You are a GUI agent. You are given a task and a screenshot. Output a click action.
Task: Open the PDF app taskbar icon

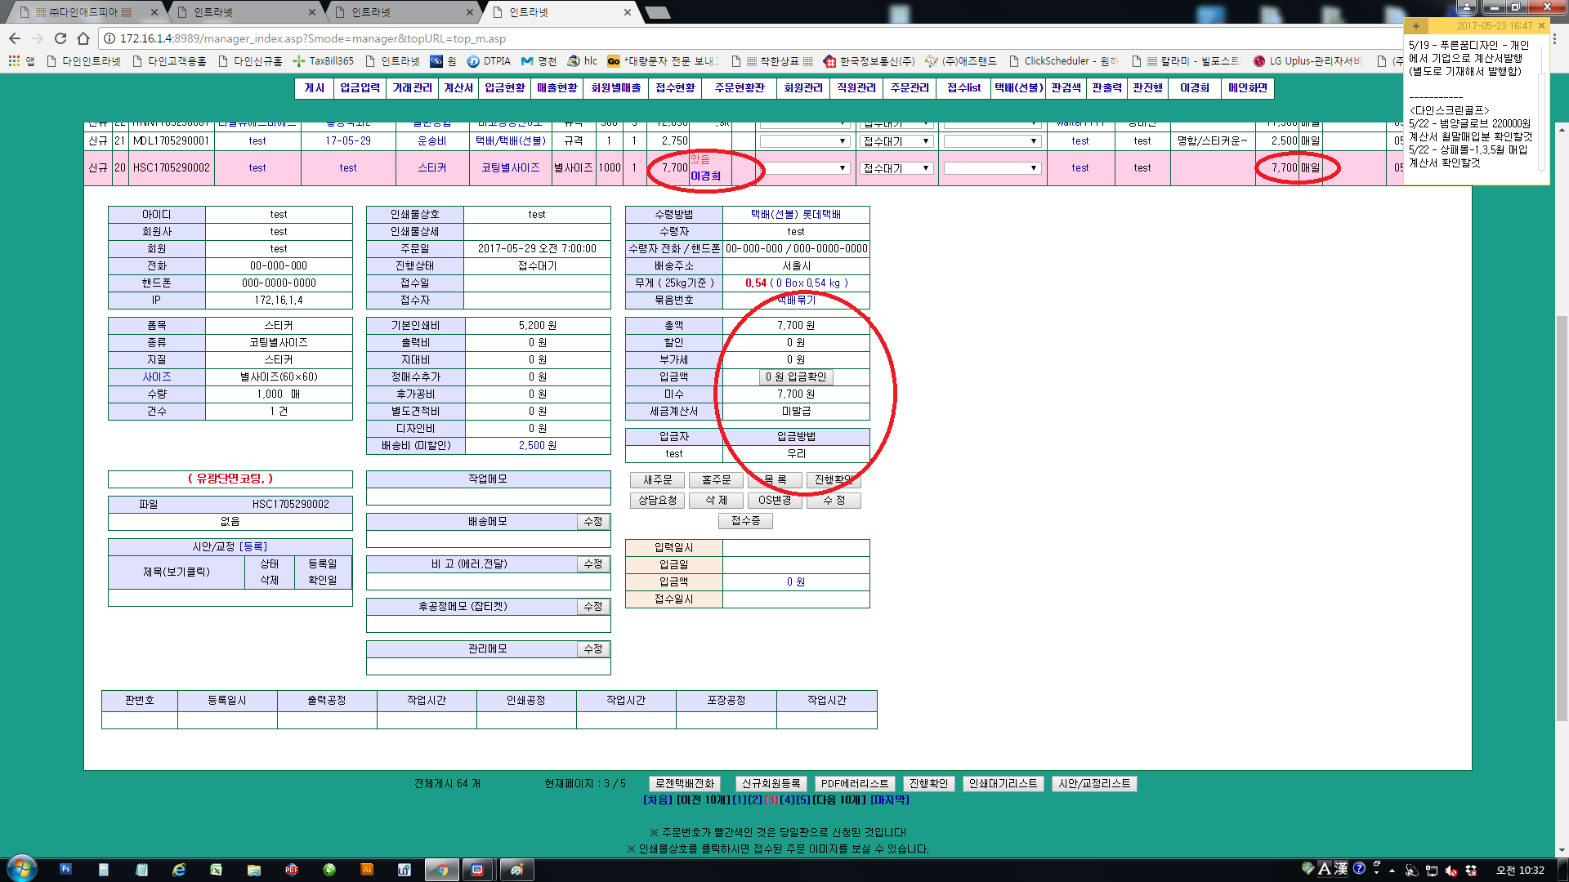[292, 870]
